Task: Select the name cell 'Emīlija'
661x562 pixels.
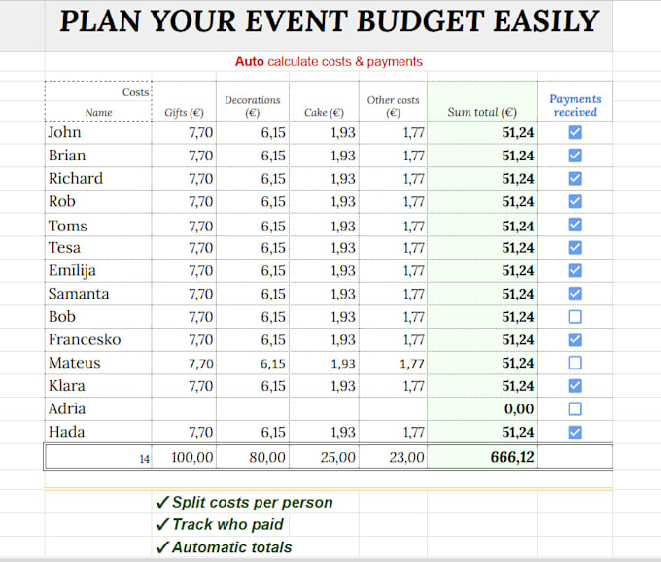Action: click(x=98, y=270)
